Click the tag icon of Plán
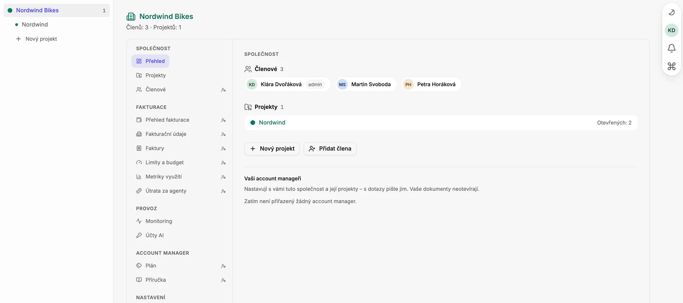Viewport: 683px width, 303px height. pyautogui.click(x=139, y=266)
